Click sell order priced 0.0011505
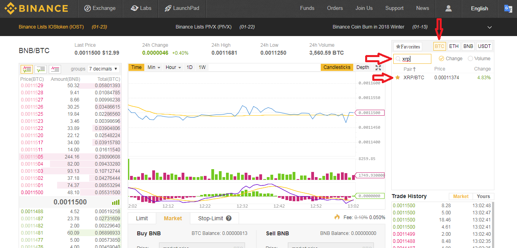This screenshot has width=517, height=248. pyautogui.click(x=70, y=157)
